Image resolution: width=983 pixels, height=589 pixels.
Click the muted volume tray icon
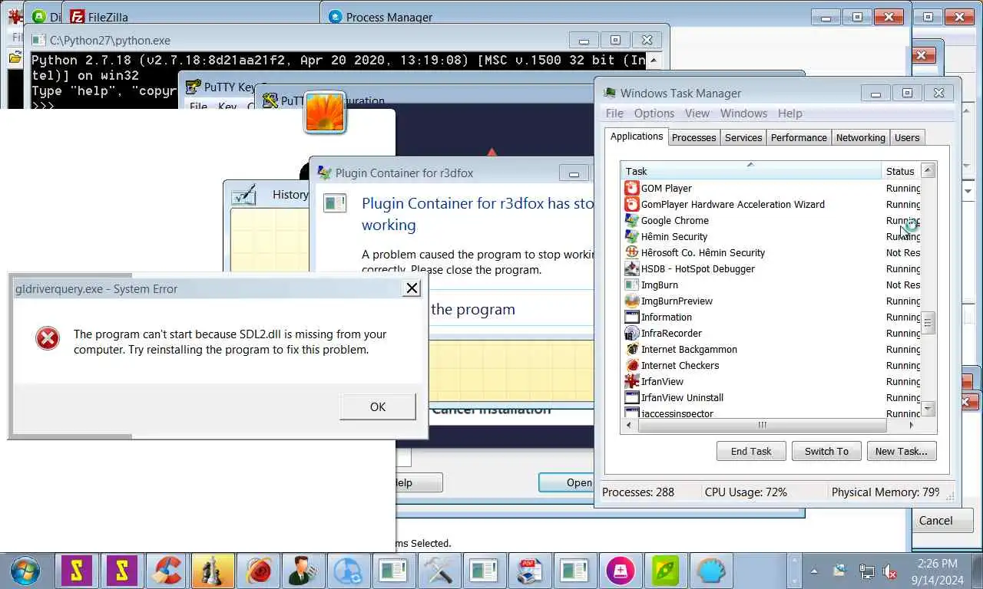coord(891,571)
